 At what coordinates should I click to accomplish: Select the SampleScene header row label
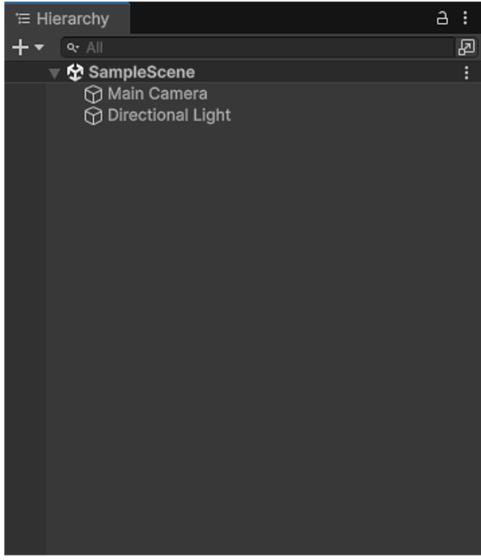142,73
